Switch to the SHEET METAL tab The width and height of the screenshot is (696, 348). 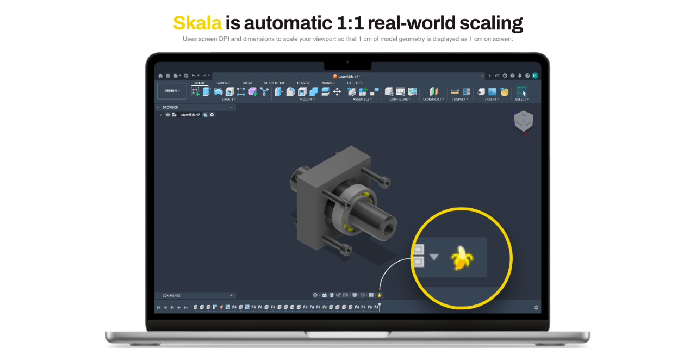274,83
